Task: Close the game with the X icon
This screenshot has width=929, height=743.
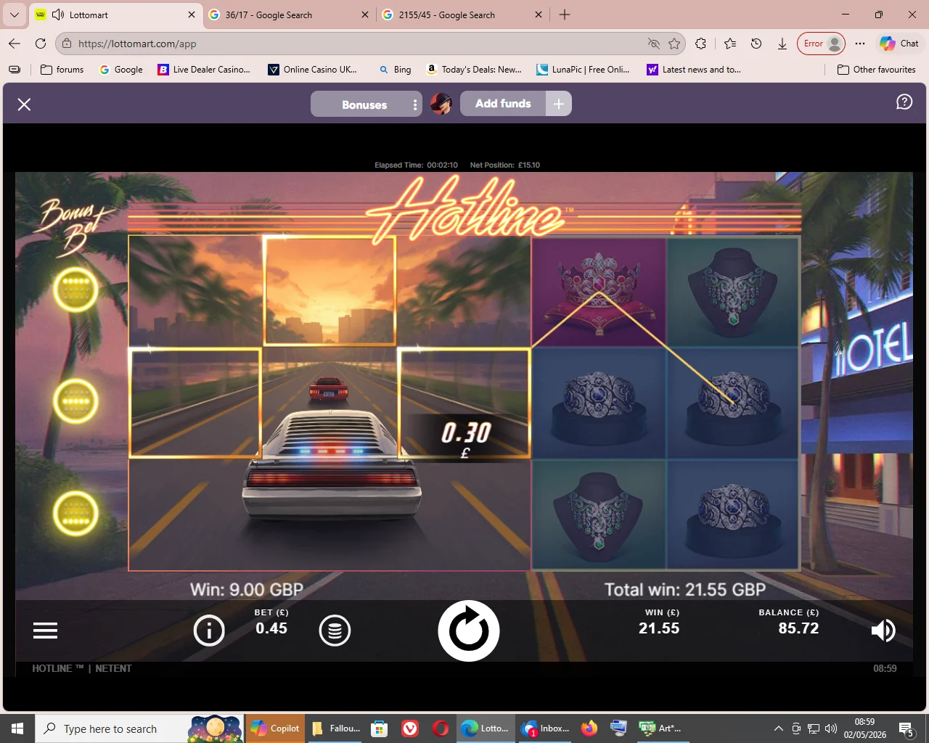Action: point(24,104)
